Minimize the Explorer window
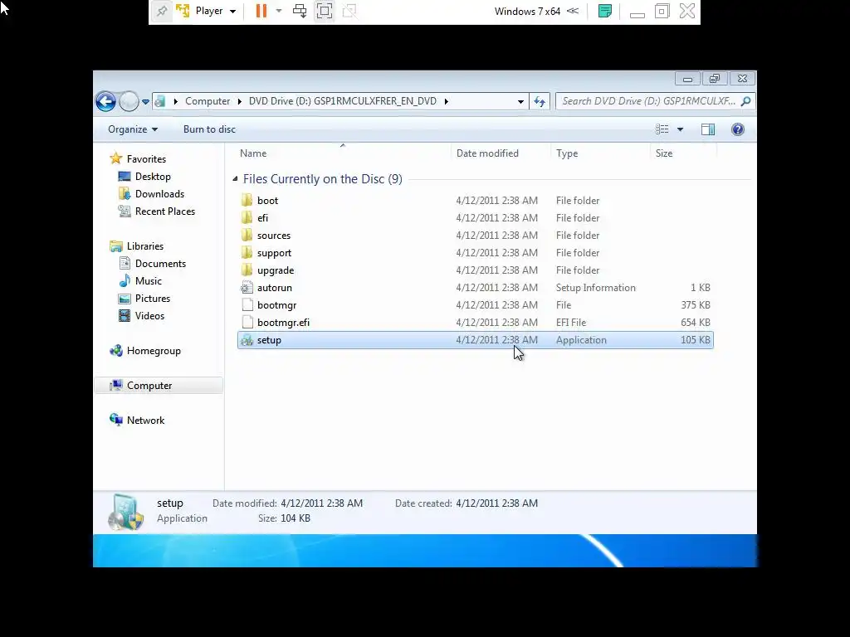The height and width of the screenshot is (637, 850). click(x=687, y=79)
